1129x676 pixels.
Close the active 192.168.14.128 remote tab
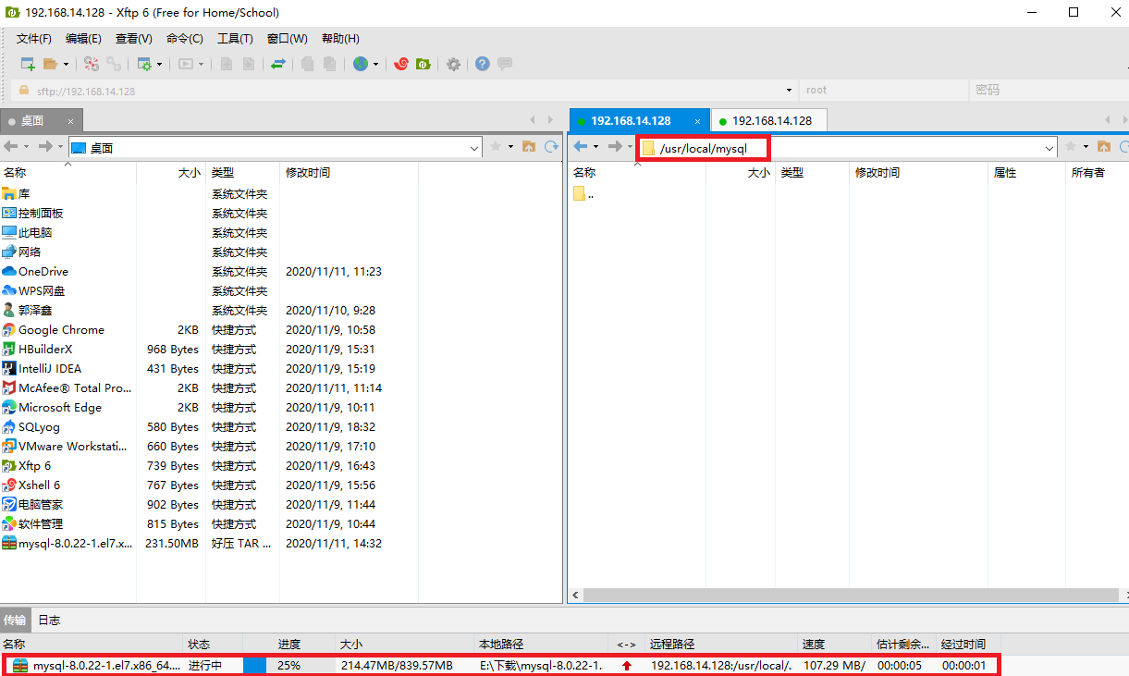(x=698, y=121)
